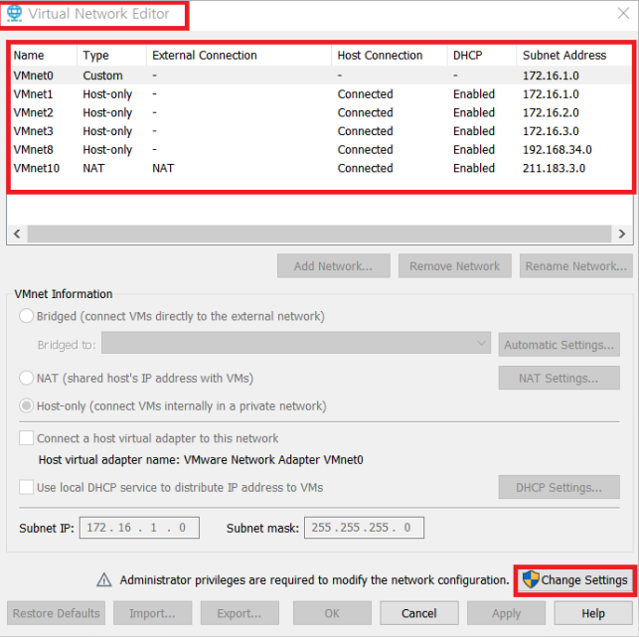Select the VMnet1 row
Viewport: 639px width, 637px height.
click(x=321, y=94)
